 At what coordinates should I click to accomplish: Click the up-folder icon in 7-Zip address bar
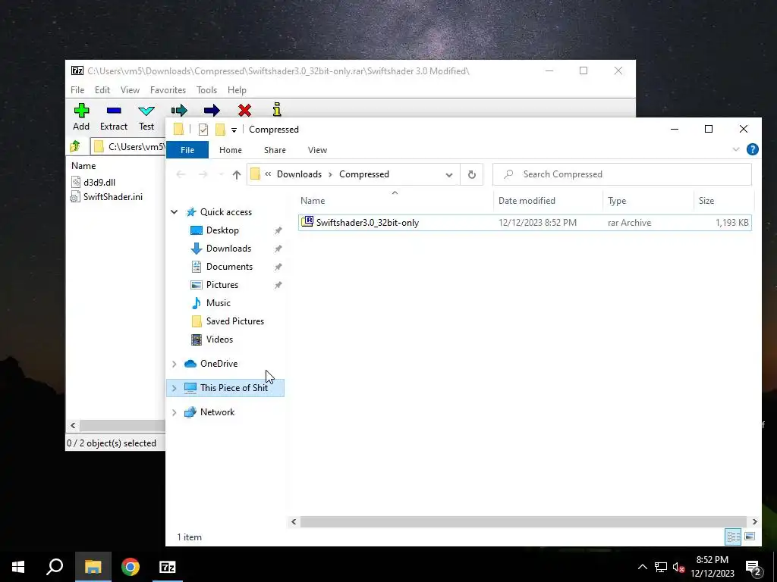point(75,146)
